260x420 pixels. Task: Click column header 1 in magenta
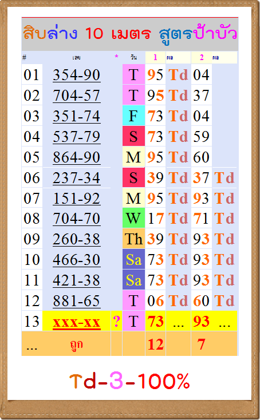[155, 57]
